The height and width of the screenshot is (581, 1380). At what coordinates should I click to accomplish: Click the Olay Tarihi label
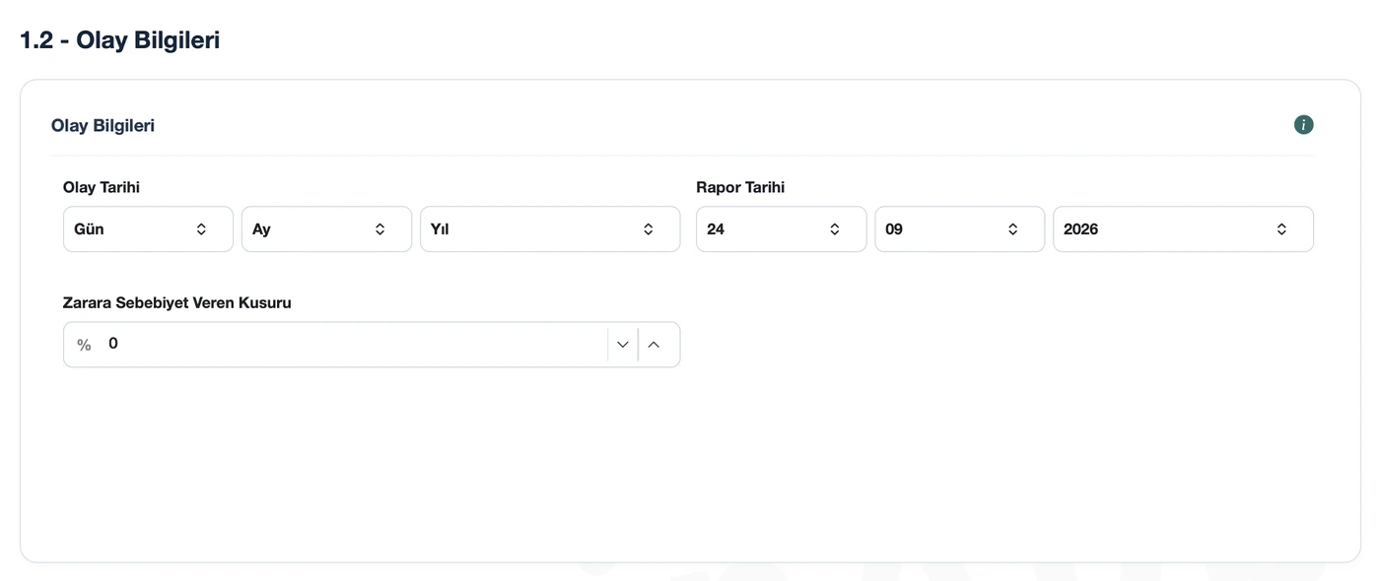click(x=102, y=187)
